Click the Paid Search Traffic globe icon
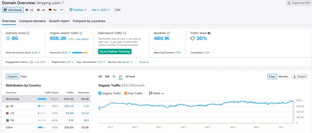312x133 pixels. [x=125, y=33]
